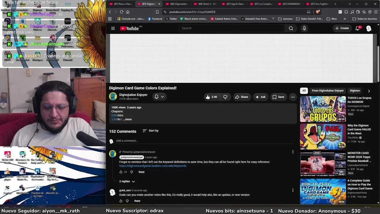Reply to the Ark_zero comment
Viewport: 380px width, 214px height.
[137, 201]
